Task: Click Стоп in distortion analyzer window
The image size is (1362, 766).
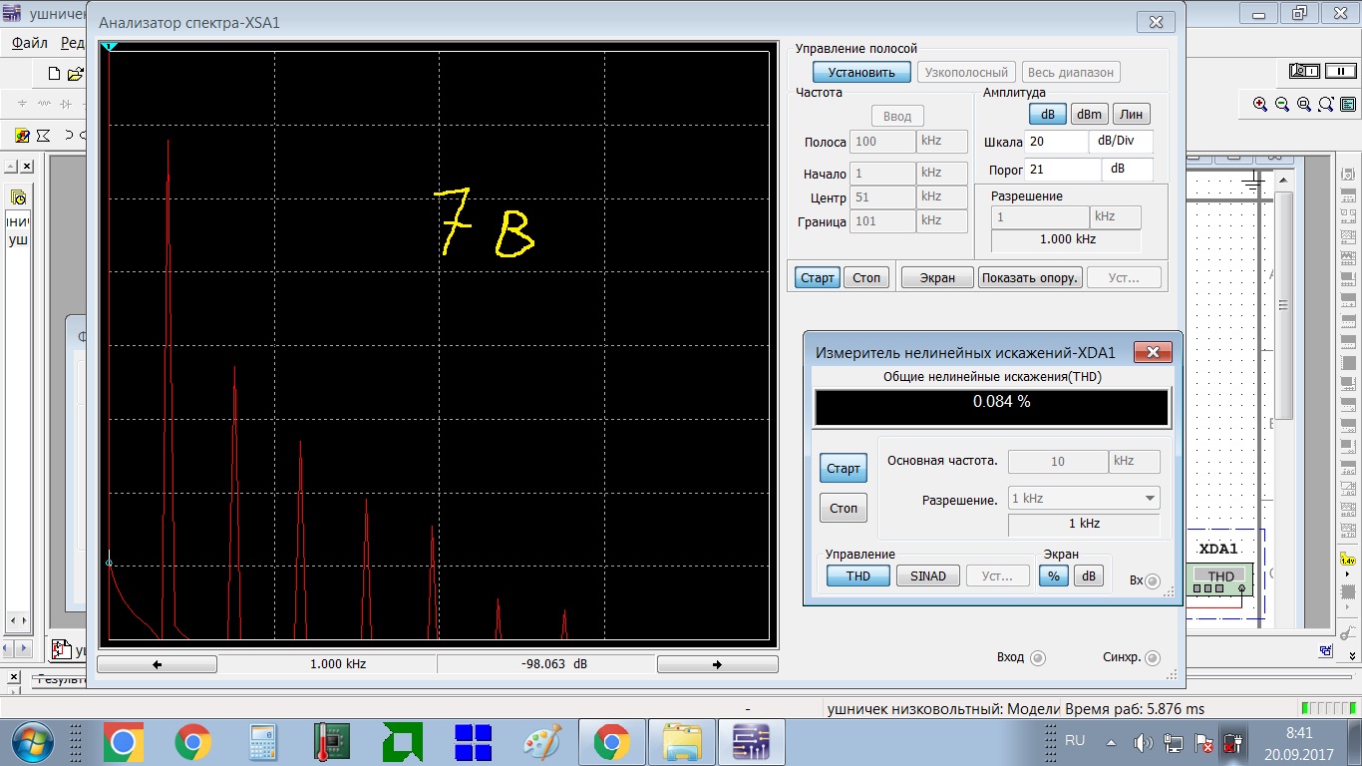Action: 844,508
